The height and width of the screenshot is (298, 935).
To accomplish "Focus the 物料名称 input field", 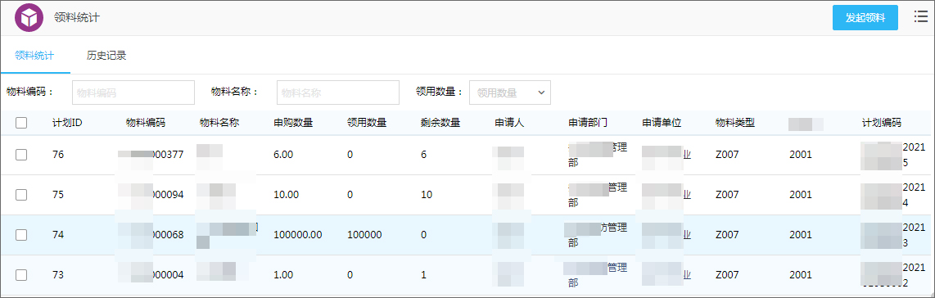I will pyautogui.click(x=338, y=93).
